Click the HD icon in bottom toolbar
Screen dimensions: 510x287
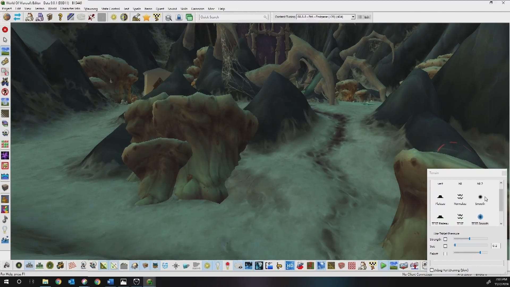click(x=290, y=265)
